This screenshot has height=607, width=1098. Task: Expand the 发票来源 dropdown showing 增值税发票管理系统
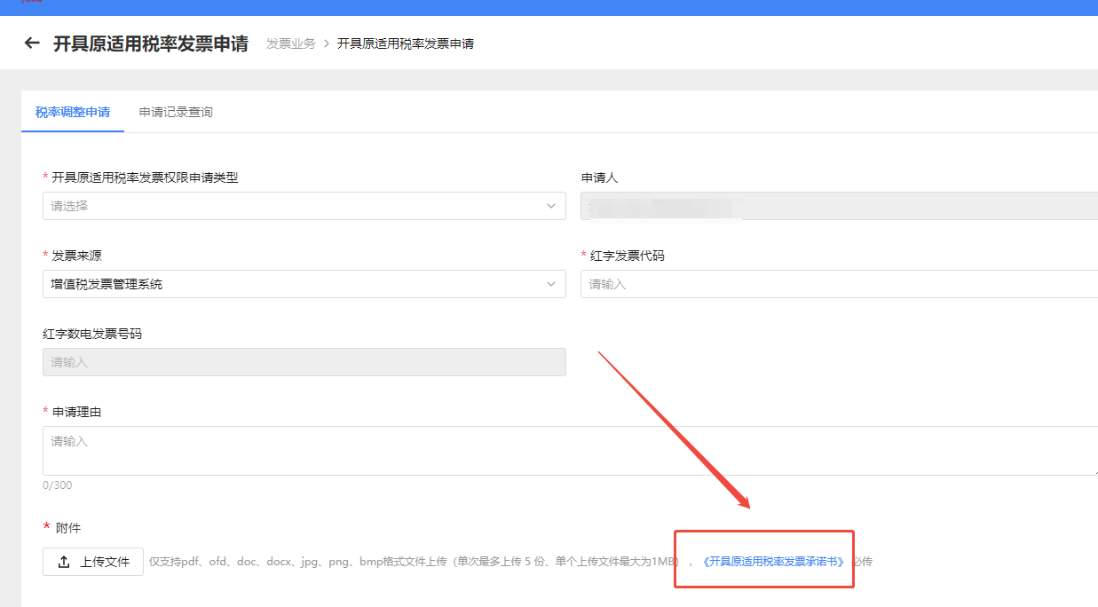pos(304,284)
